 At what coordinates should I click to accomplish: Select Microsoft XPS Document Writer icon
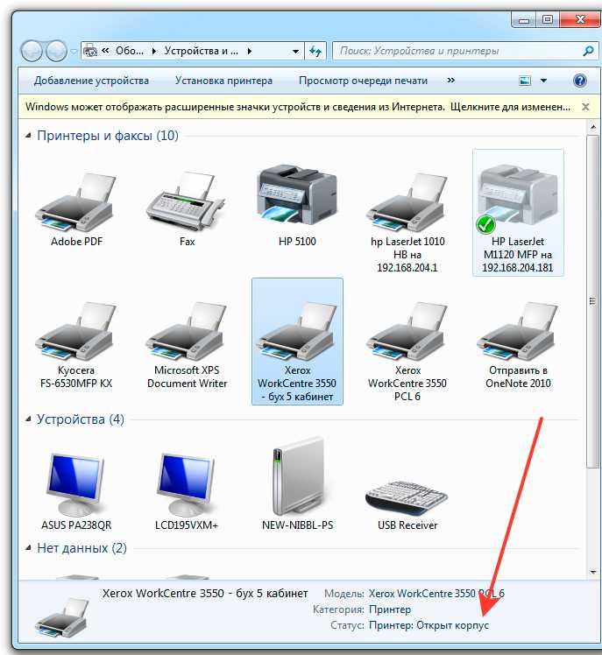(x=187, y=333)
